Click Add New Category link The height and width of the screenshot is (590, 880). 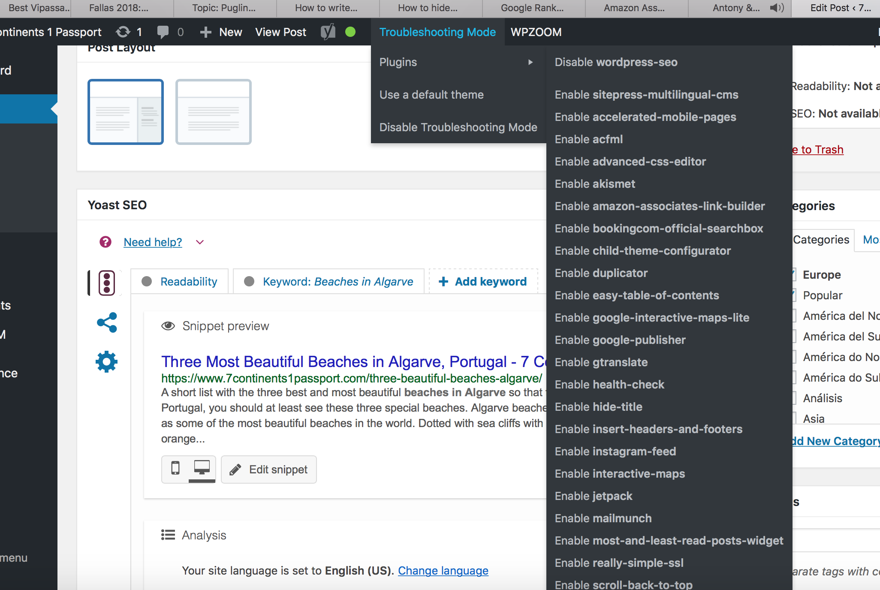tap(836, 441)
